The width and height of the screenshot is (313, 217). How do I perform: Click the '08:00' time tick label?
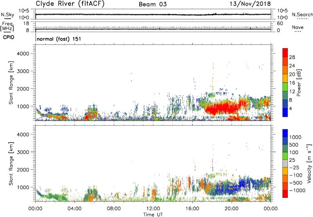pyautogui.click(x=114, y=209)
